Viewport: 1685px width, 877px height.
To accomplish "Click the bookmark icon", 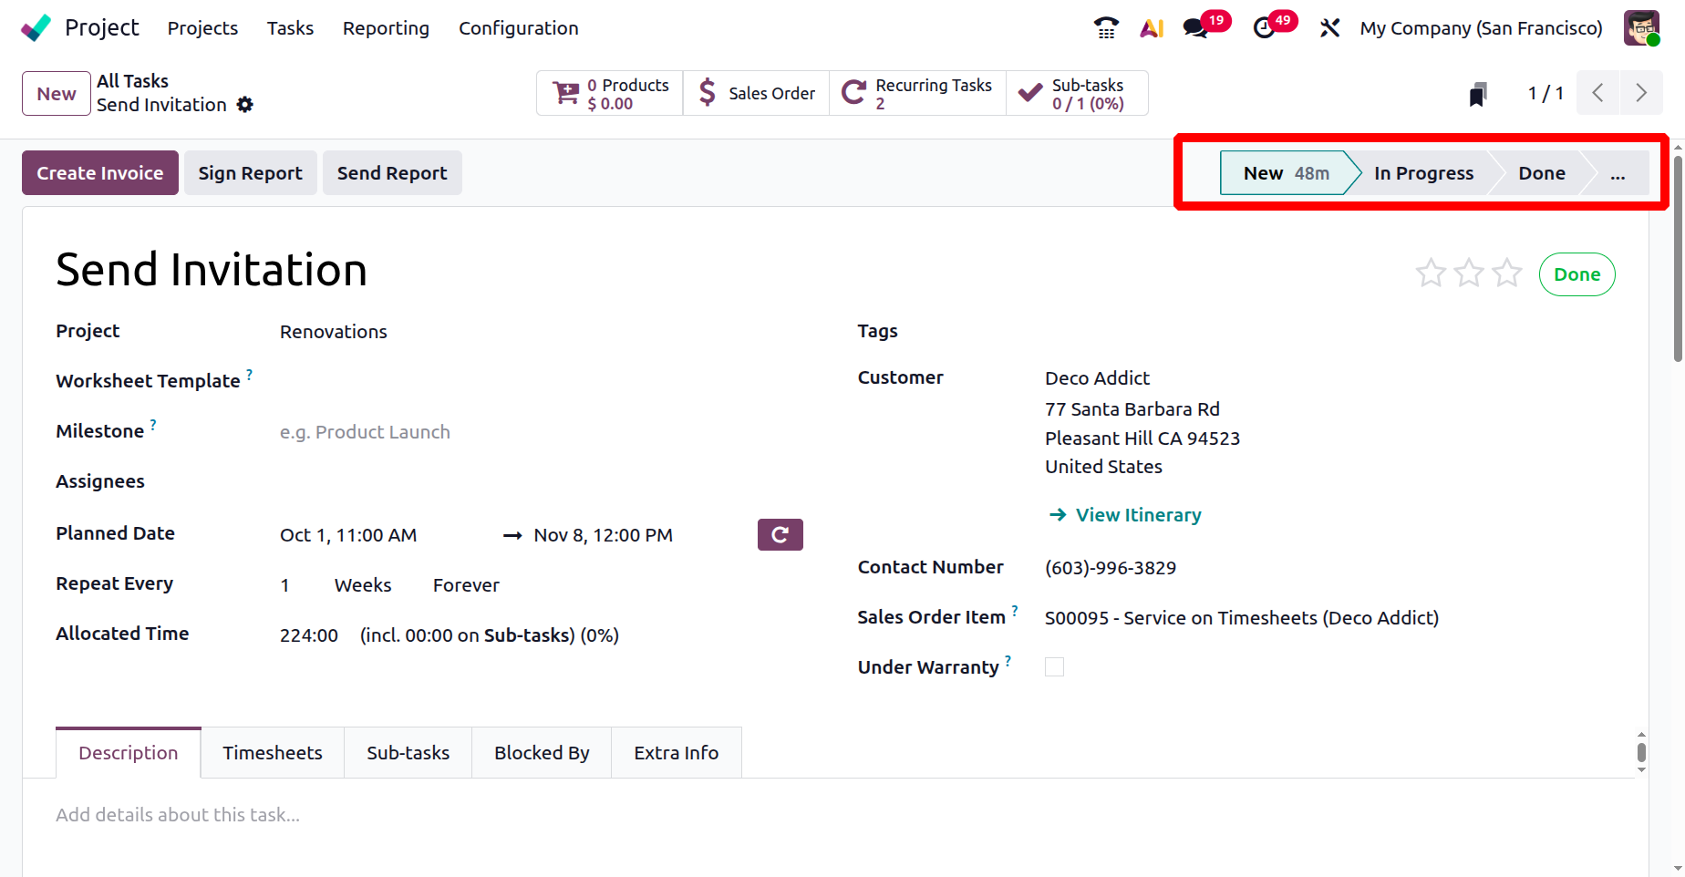I will point(1478,94).
